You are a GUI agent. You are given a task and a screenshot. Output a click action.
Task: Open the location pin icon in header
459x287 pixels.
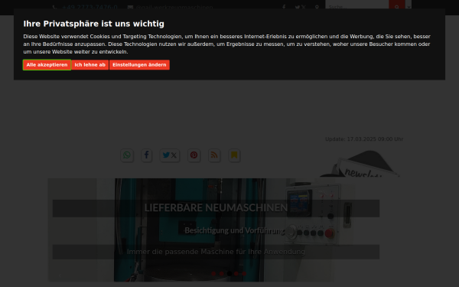317,7
